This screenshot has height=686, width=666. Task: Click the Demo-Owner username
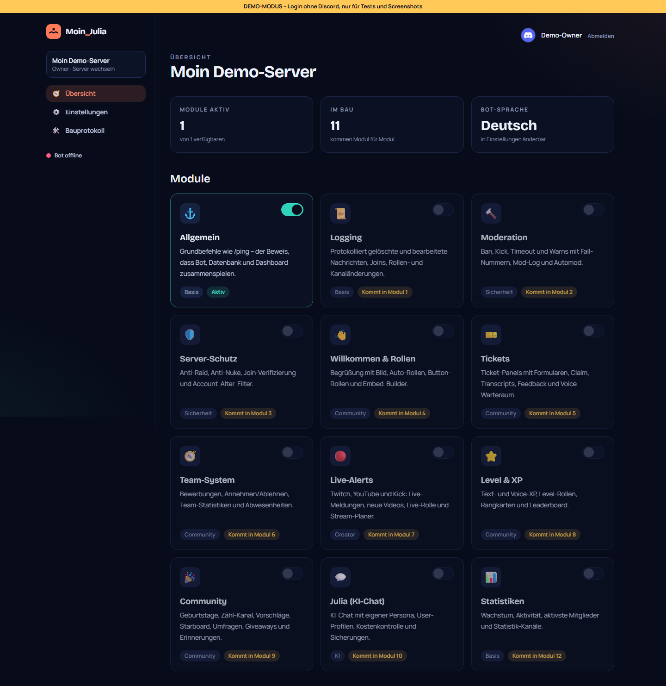(x=561, y=35)
